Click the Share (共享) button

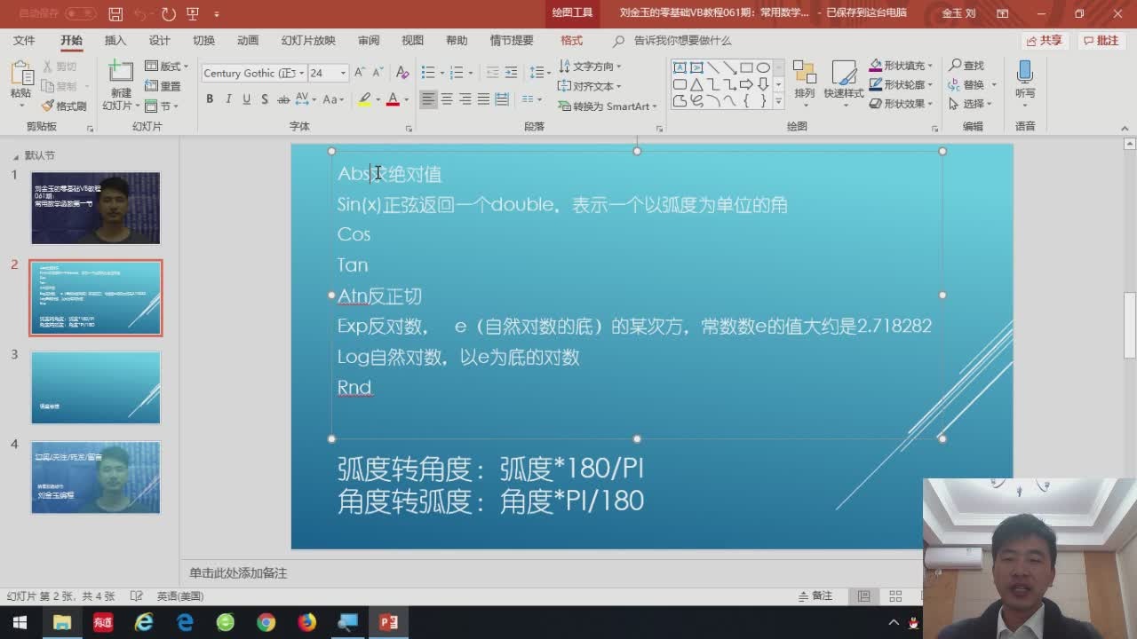[1045, 41]
